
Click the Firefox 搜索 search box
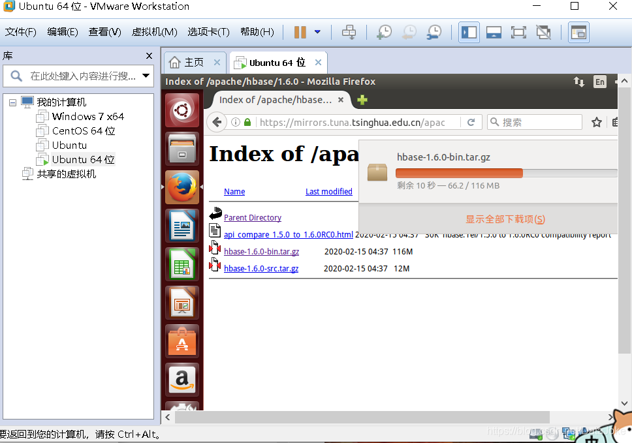point(535,122)
